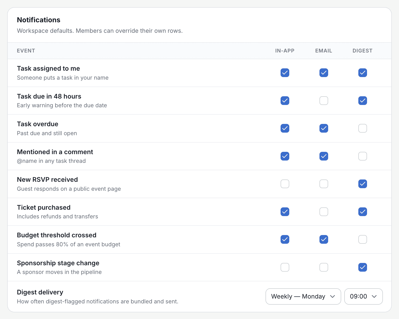Check Digest for Mentioned in a comment
This screenshot has width=399, height=319.
pos(363,156)
